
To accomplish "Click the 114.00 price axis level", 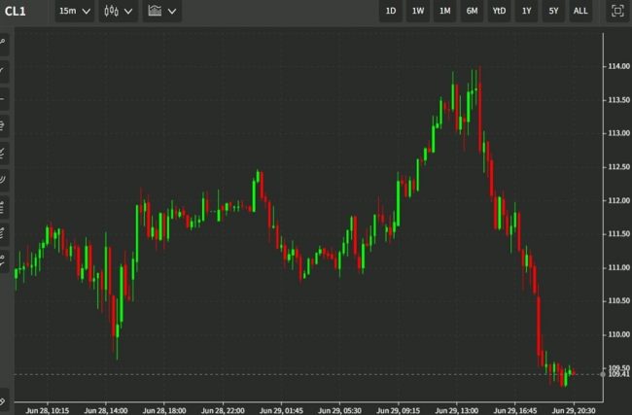I will (x=618, y=66).
